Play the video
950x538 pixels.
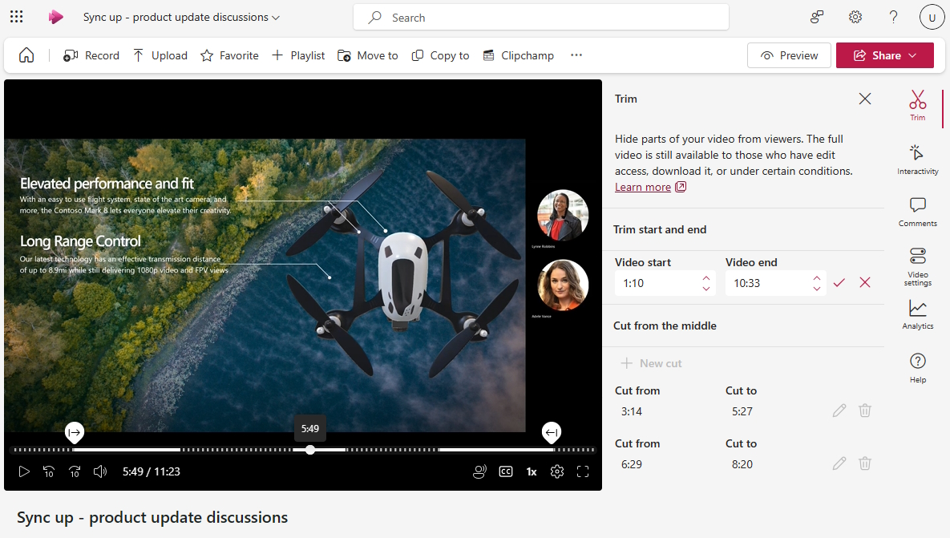pyautogui.click(x=23, y=471)
